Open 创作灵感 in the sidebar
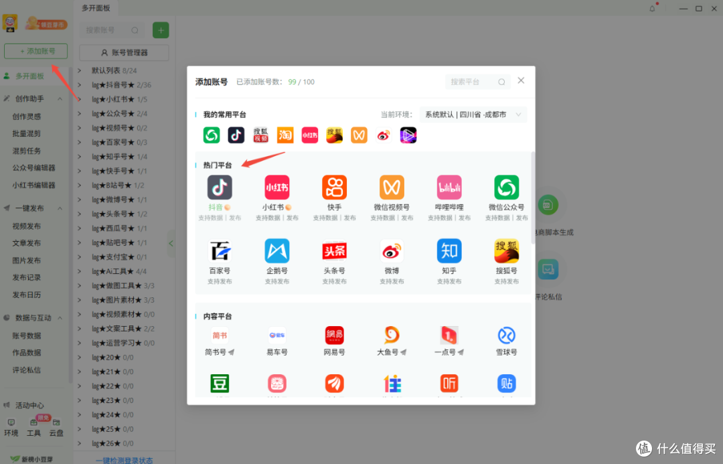Viewport: 723px width, 464px height. tap(27, 117)
